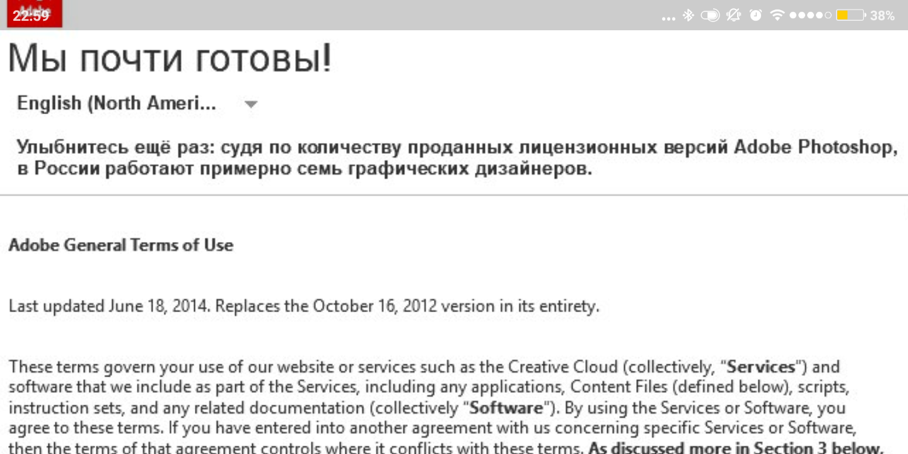Open the English (North America) language dropdown
Viewport: 908px width, 454px height.
click(x=137, y=103)
